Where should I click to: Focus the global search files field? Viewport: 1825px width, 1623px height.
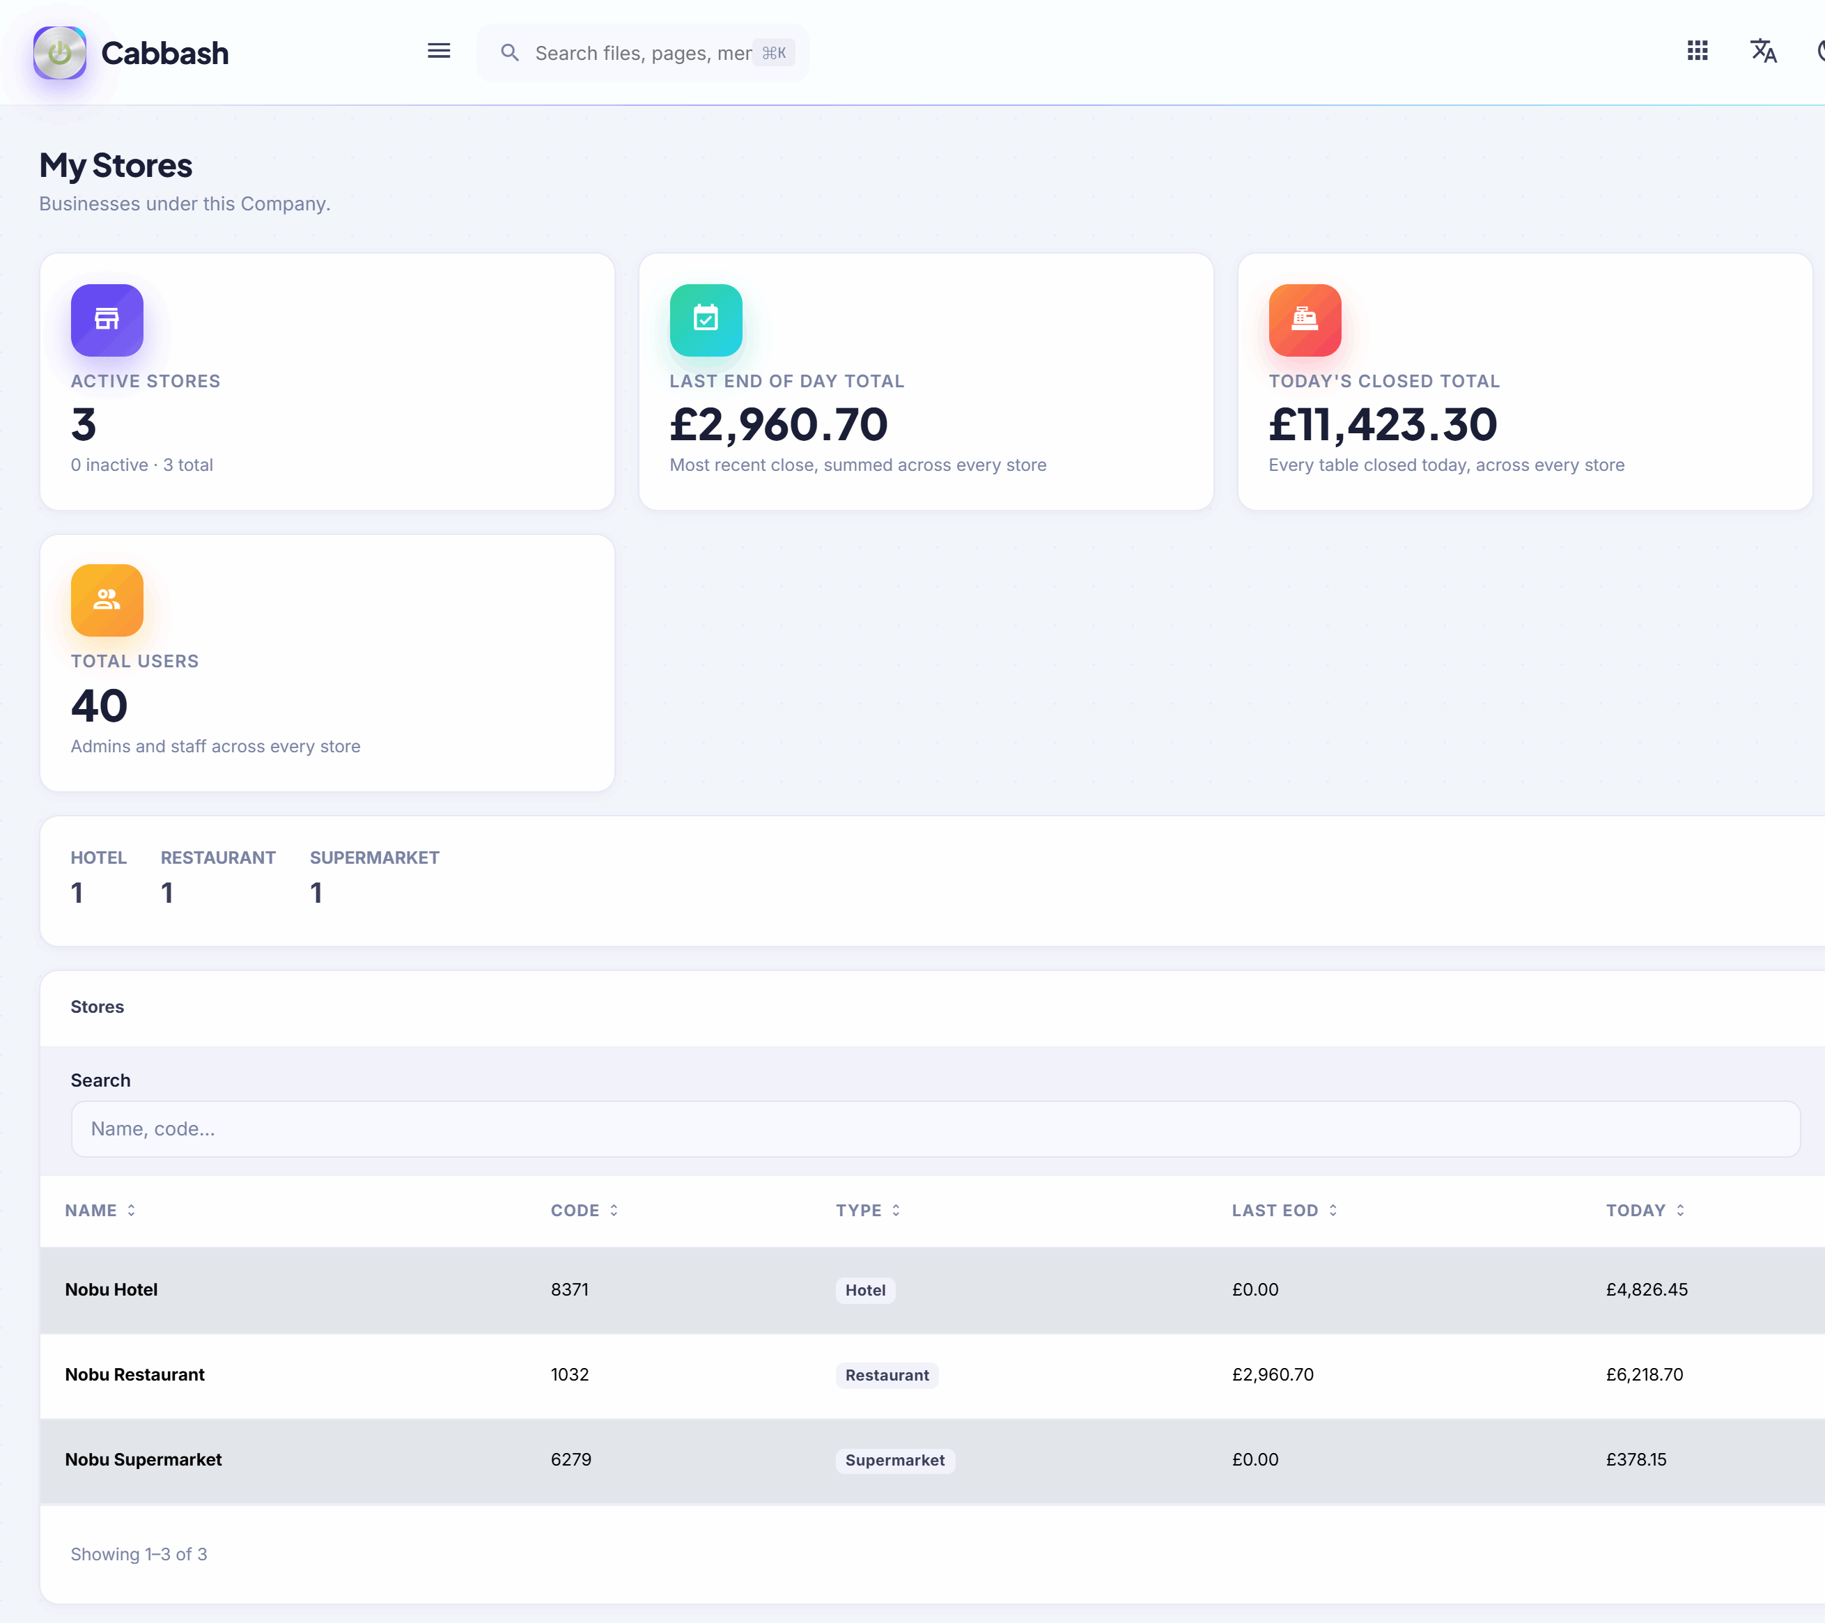(643, 54)
